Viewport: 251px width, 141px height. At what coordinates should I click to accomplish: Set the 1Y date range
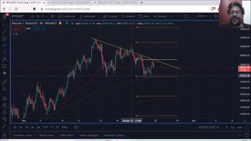coord(52,127)
